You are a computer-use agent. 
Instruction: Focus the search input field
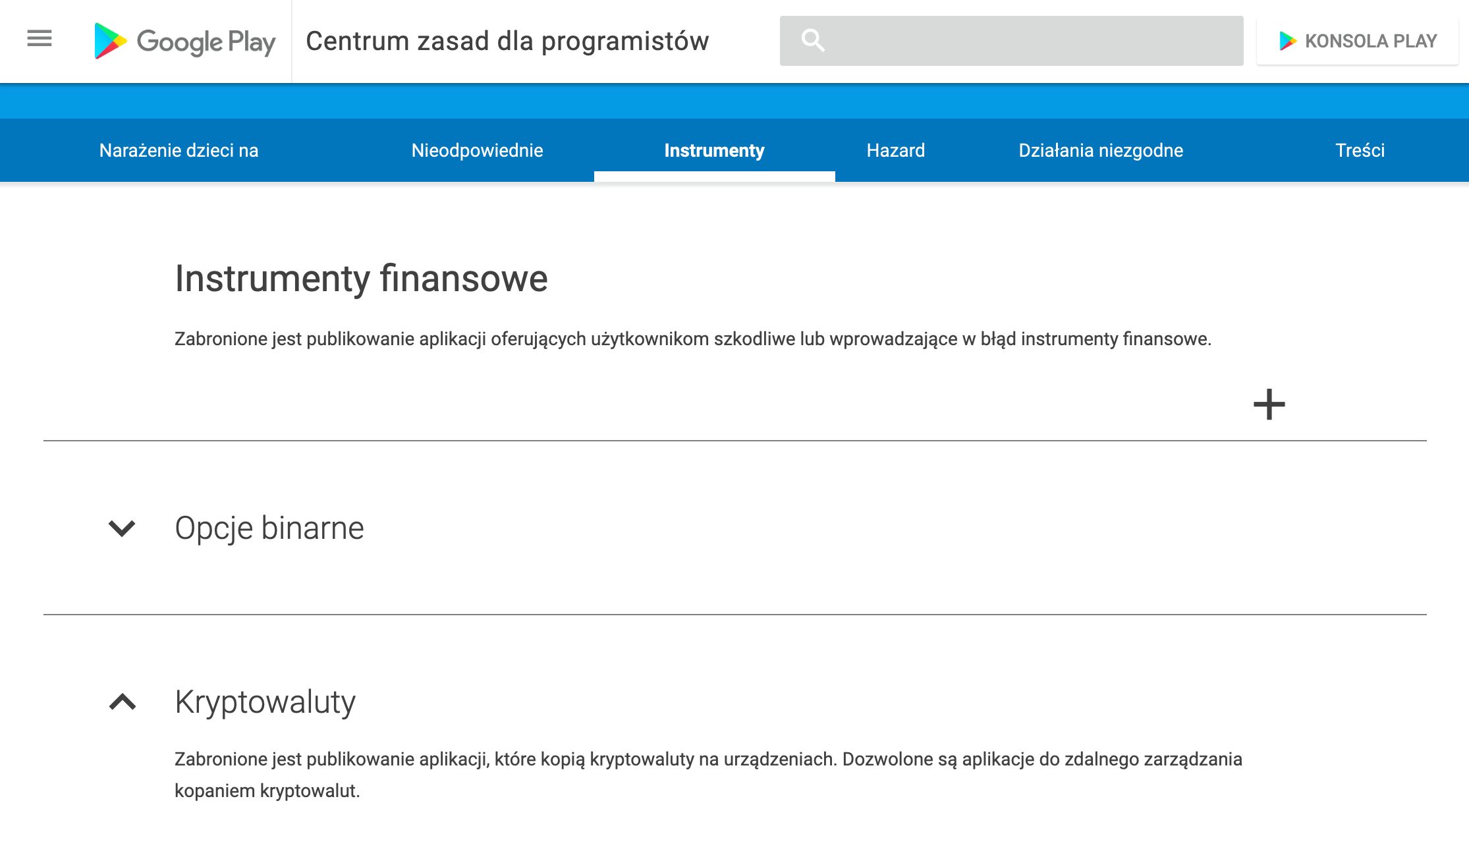pos(1028,41)
